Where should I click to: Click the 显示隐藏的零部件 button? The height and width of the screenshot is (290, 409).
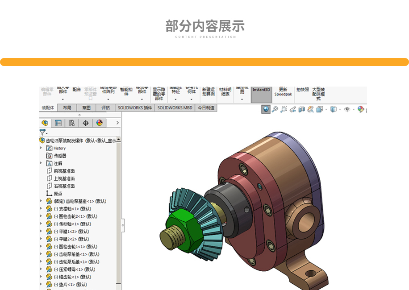pos(159,94)
